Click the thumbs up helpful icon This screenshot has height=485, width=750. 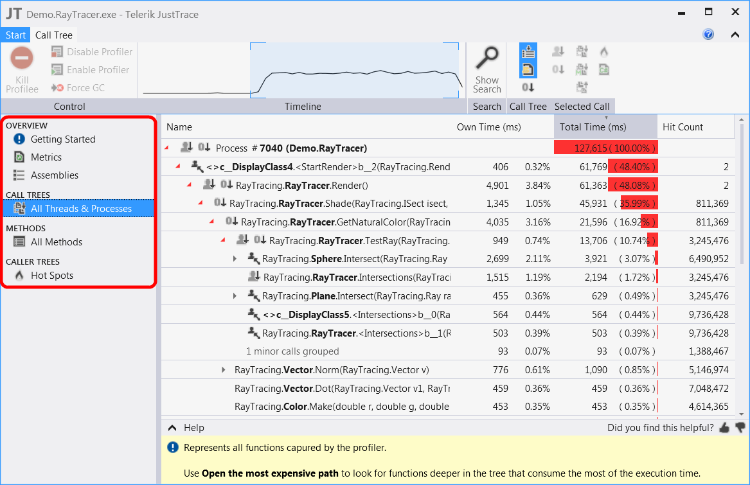pyautogui.click(x=724, y=428)
